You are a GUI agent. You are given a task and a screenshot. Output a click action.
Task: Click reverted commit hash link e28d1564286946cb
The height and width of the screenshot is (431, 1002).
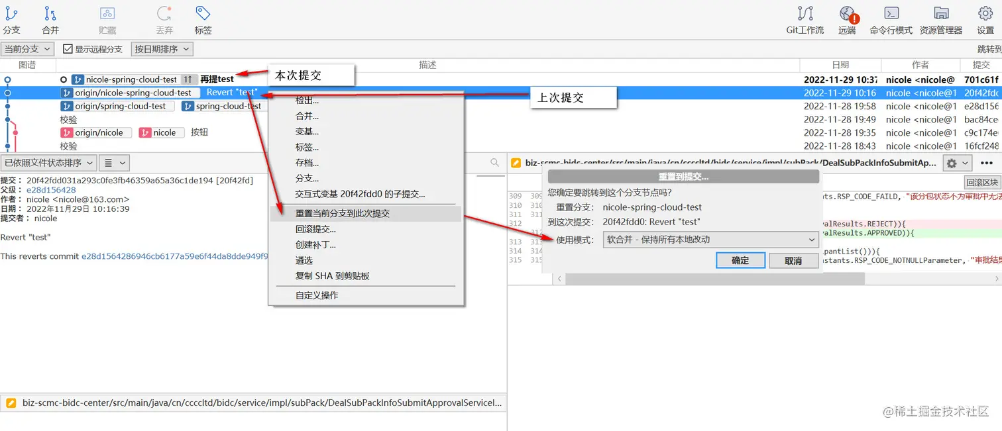point(174,256)
